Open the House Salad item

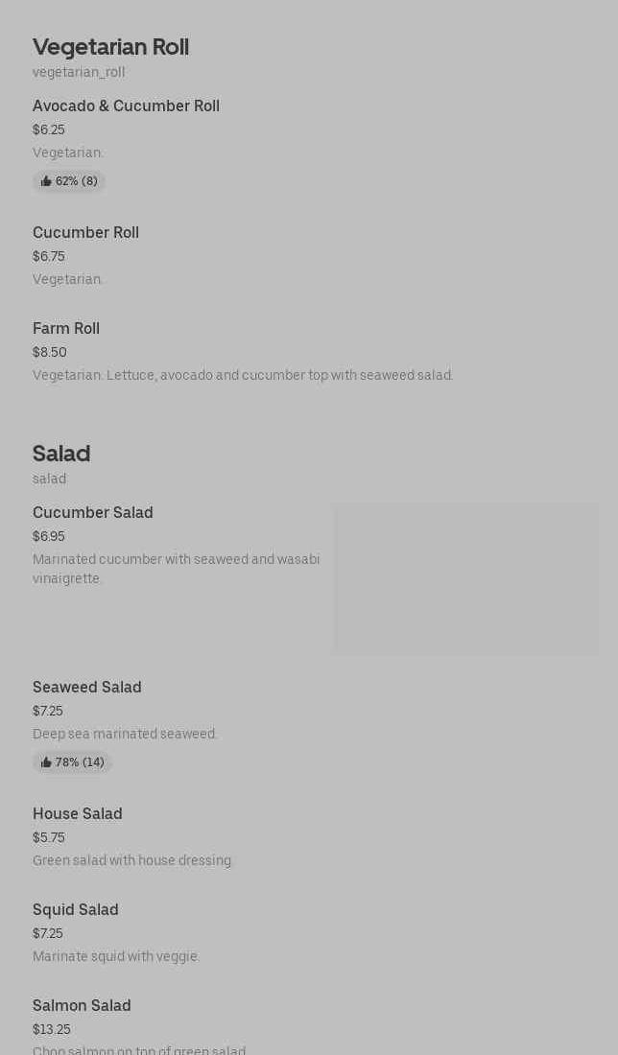78,814
